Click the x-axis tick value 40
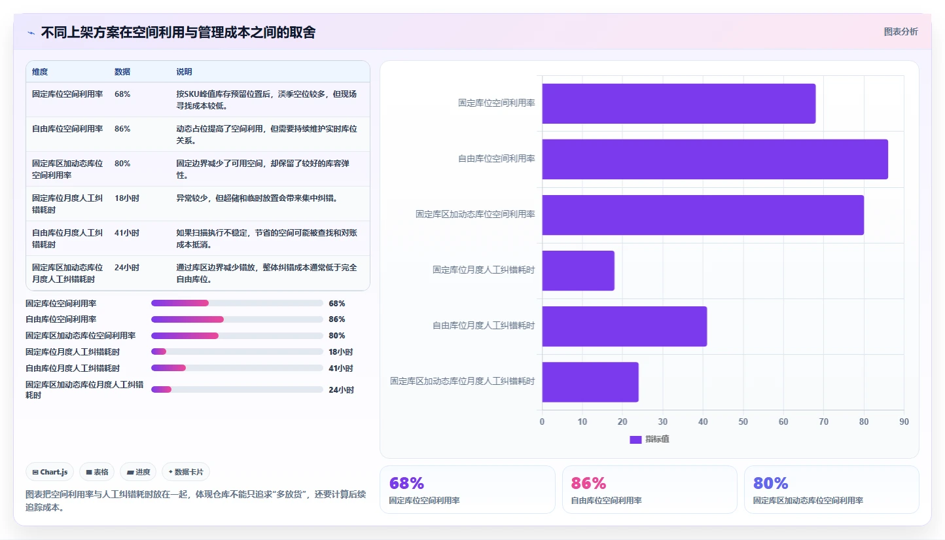The height and width of the screenshot is (540, 945). tap(703, 422)
